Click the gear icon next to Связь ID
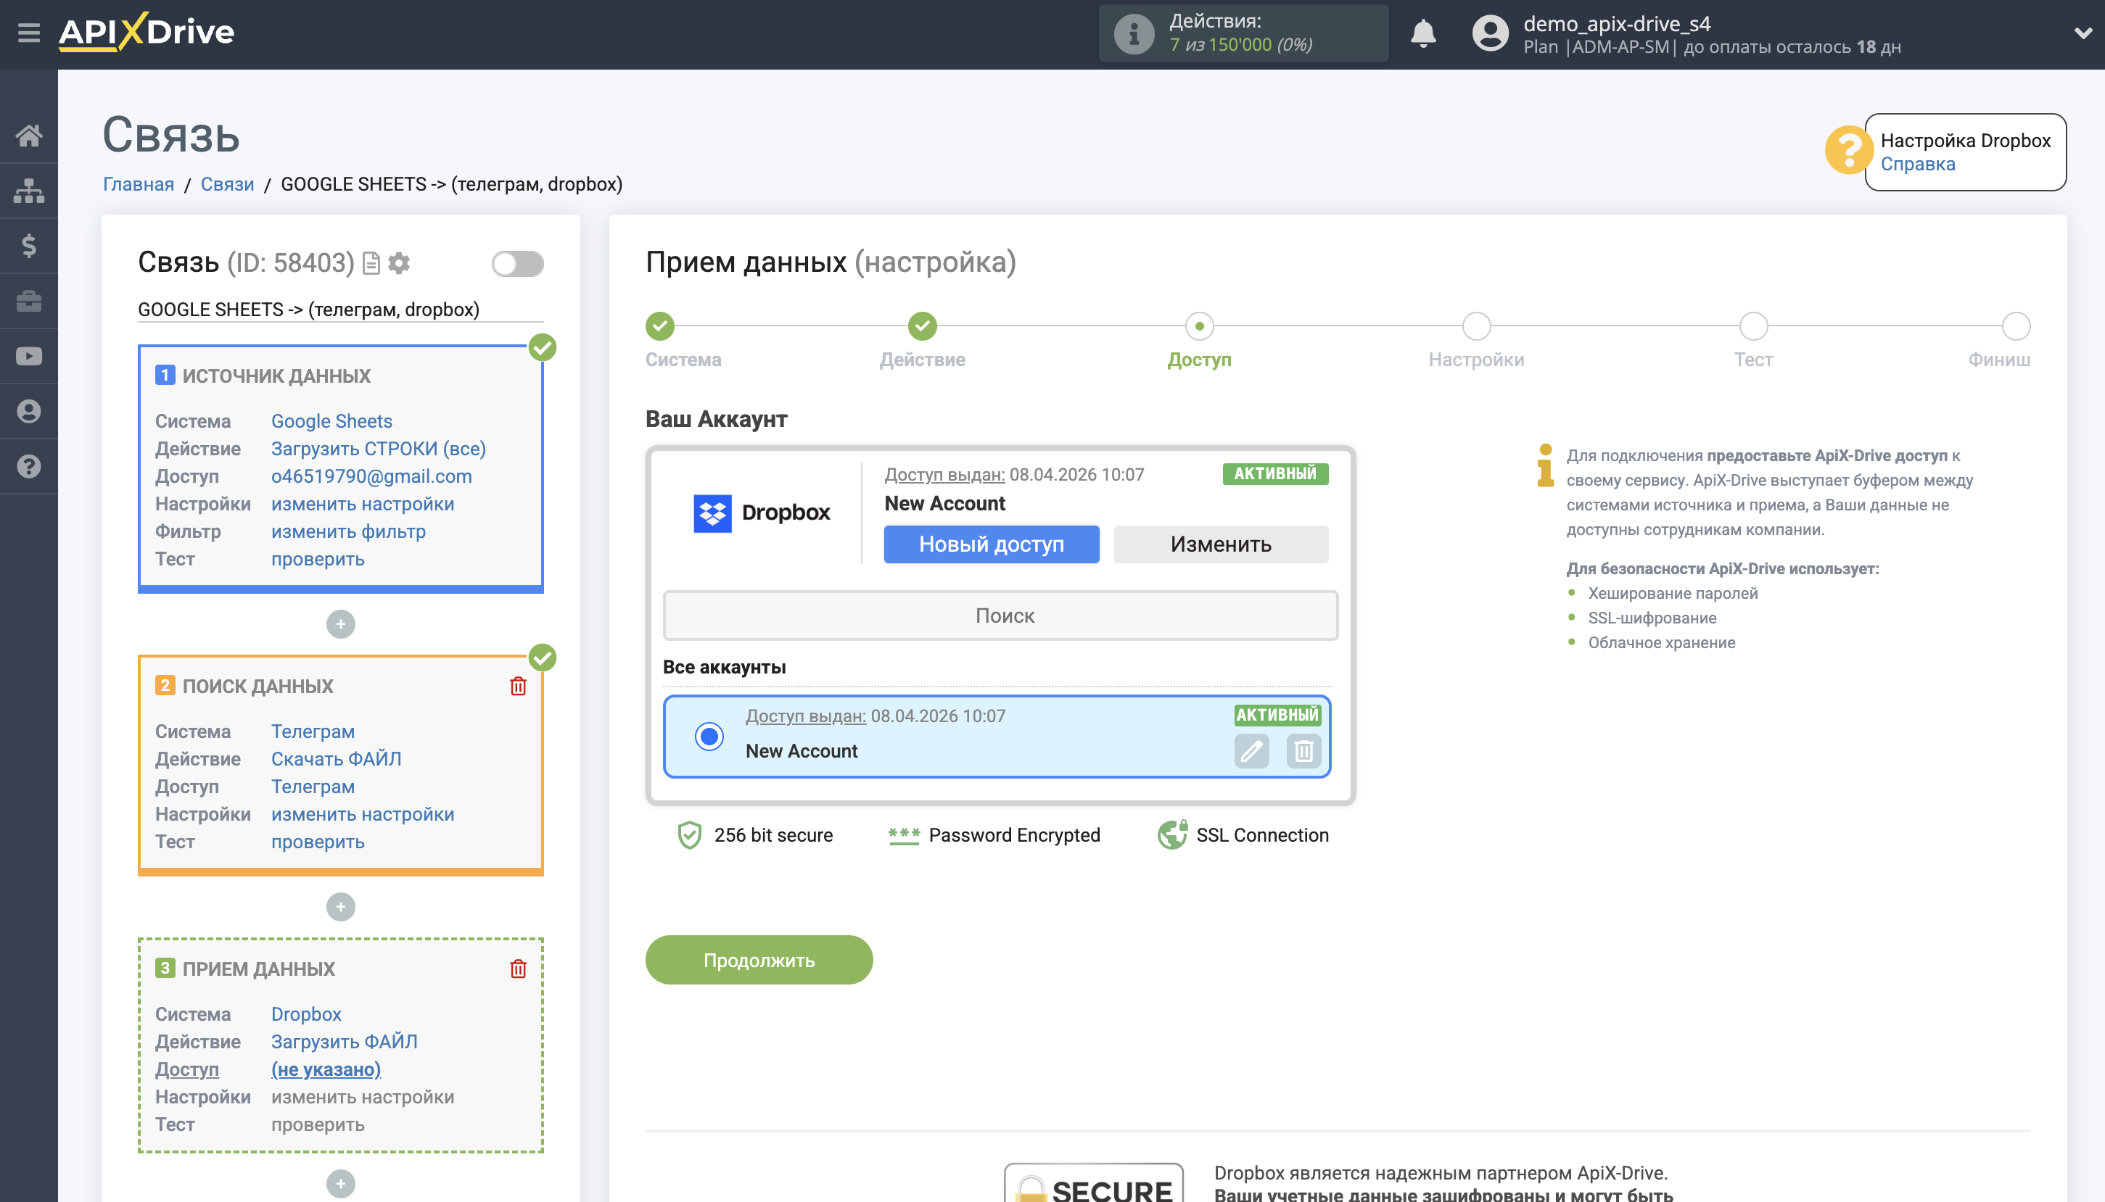Viewport: 2105px width, 1202px height. (x=400, y=262)
